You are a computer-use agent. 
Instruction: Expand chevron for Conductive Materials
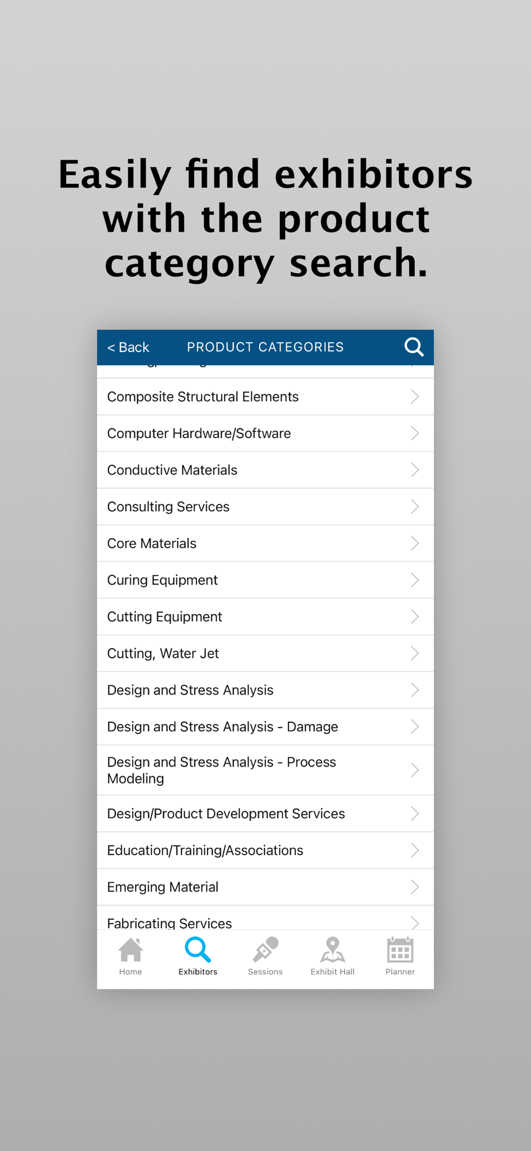point(414,470)
